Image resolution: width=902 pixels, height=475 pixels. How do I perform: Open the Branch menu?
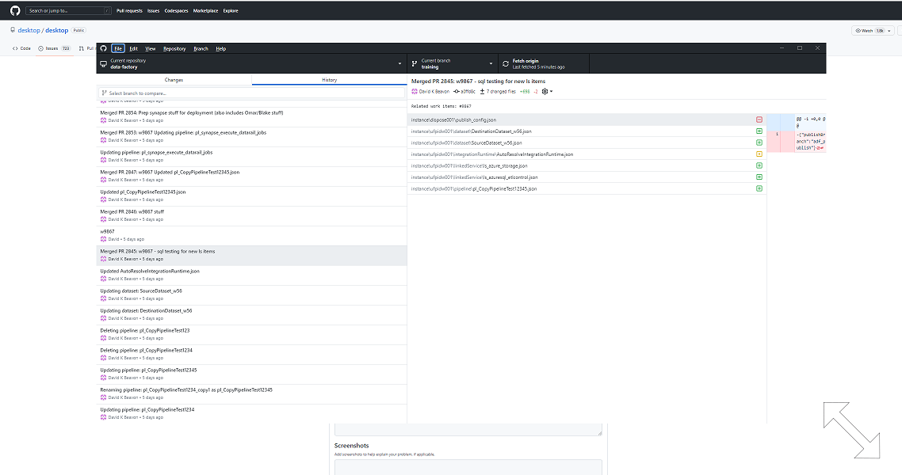pyautogui.click(x=201, y=48)
